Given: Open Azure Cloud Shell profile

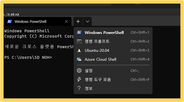Looking at the screenshot, I should tap(113, 59).
